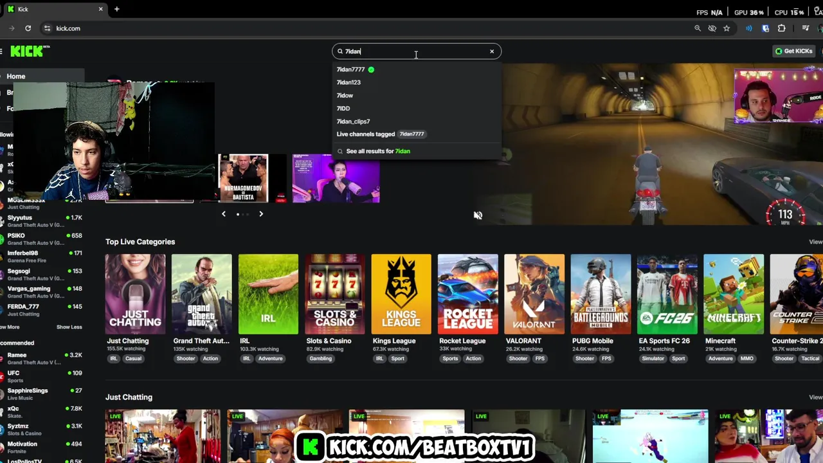Clear the search box with the X
Screen dimensions: 823x463
click(x=492, y=51)
